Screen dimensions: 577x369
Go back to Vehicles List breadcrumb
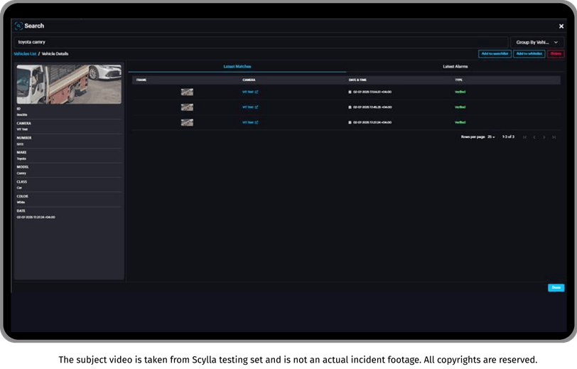point(25,54)
